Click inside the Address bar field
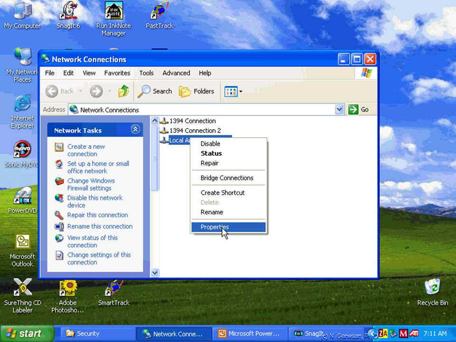Viewport: 456px width, 342px height. (206, 110)
